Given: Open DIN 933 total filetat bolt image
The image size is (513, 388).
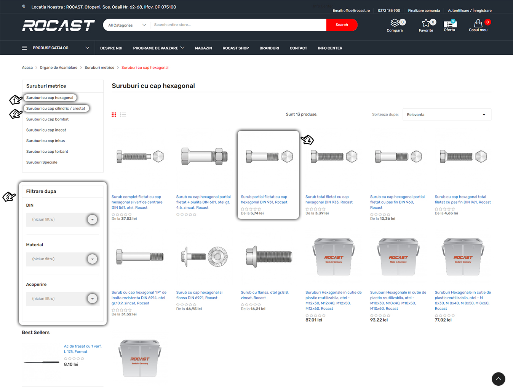Looking at the screenshot, I should [x=334, y=157].
